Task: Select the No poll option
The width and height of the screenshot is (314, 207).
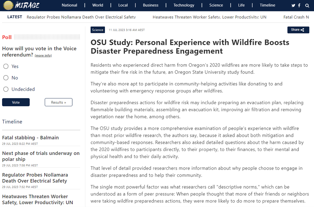Action: click(x=6, y=78)
